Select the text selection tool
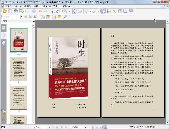This screenshot has width=170, height=130. point(109,11)
